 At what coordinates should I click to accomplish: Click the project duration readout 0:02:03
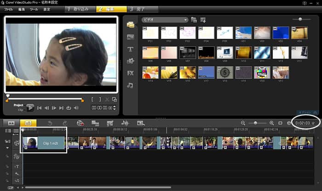point(305,123)
